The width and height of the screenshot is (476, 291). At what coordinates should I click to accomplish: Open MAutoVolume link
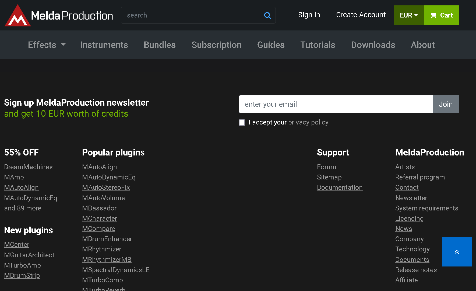103,198
